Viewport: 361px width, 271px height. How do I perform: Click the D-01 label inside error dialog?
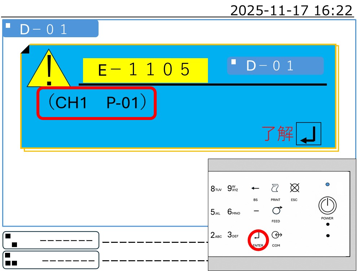point(275,66)
